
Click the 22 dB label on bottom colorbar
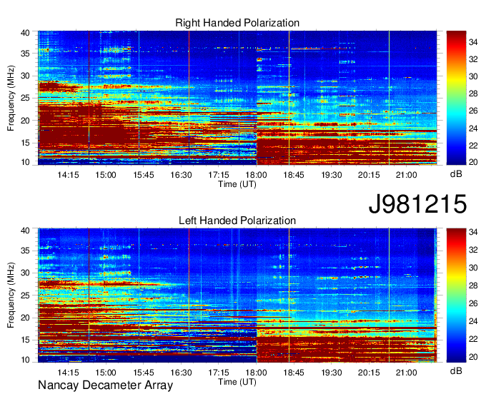[473, 339]
